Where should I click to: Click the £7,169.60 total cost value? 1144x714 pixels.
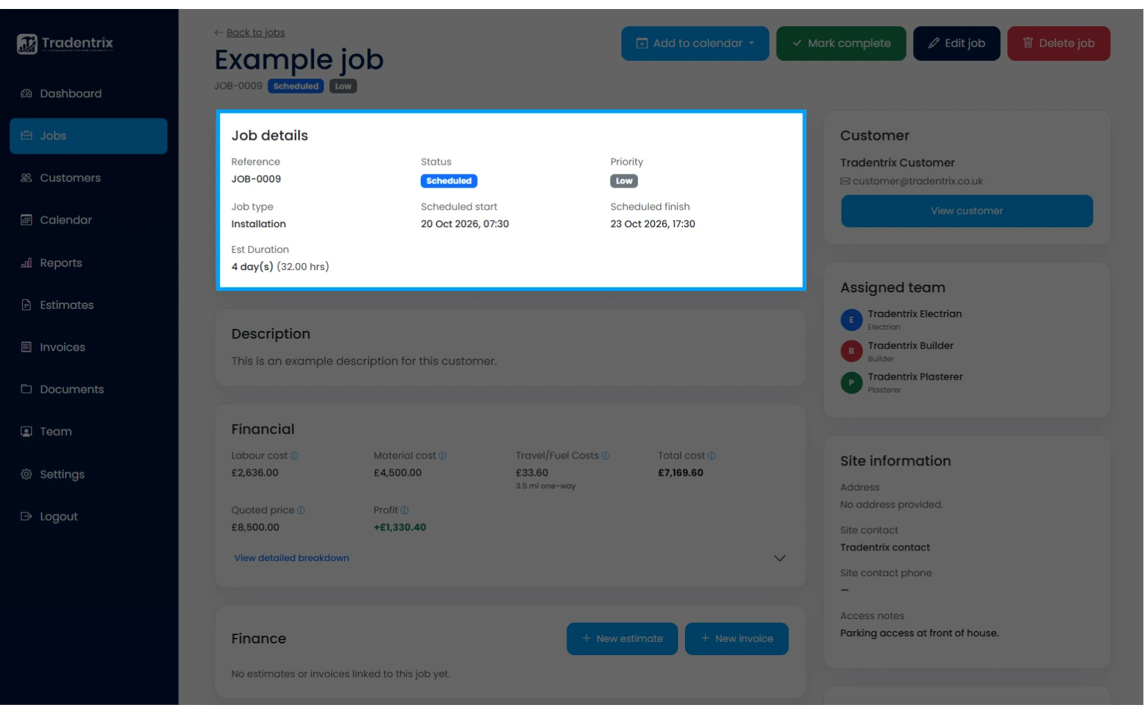tap(680, 473)
